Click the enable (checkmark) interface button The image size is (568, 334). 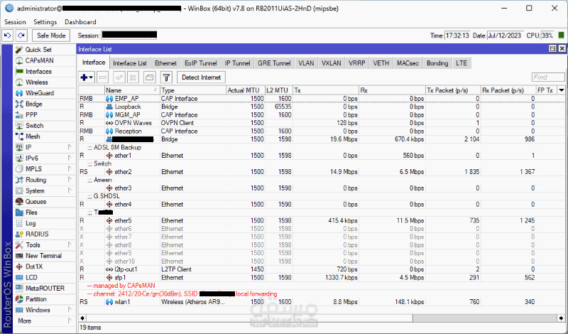click(x=119, y=77)
